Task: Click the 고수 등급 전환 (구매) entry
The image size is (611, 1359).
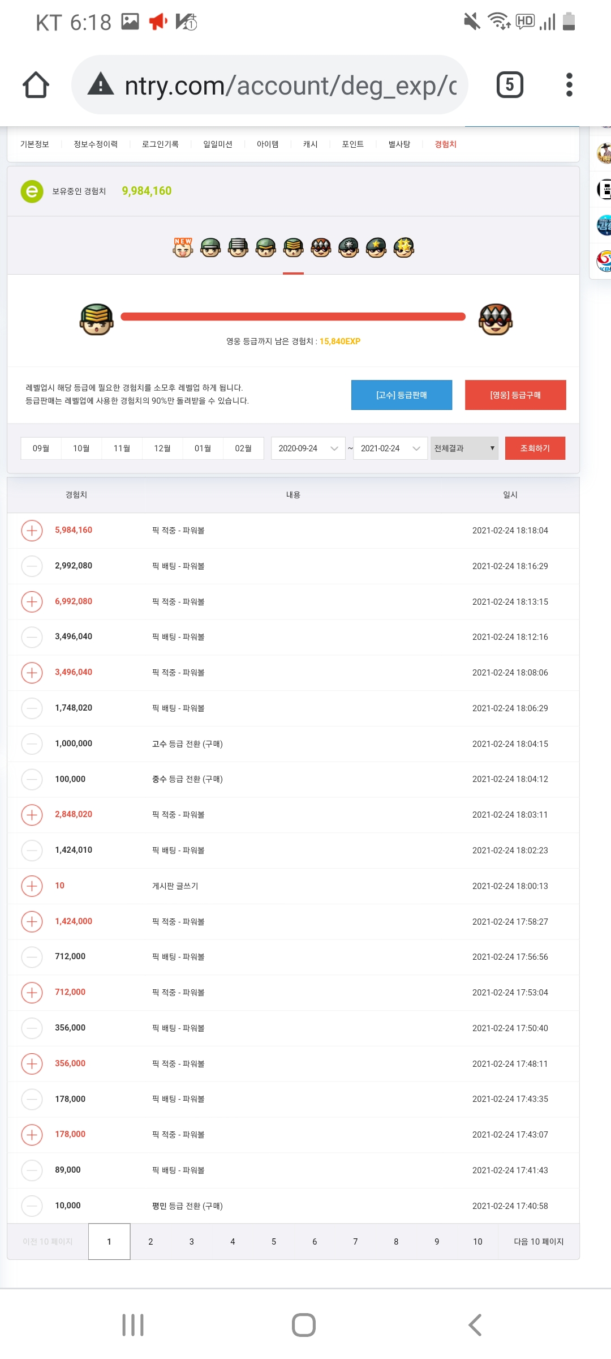Action: (x=187, y=744)
